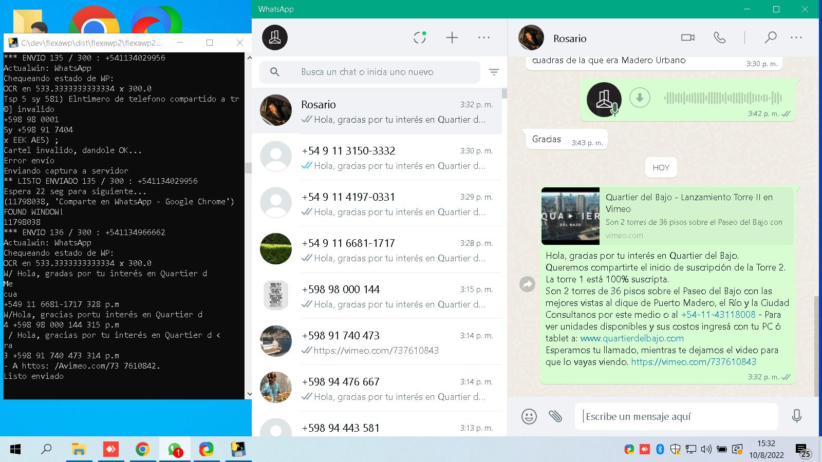Open the Vimeo link preview thumbnail

pos(570,216)
